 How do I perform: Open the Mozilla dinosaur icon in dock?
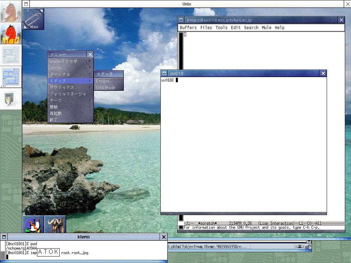[x=11, y=12]
